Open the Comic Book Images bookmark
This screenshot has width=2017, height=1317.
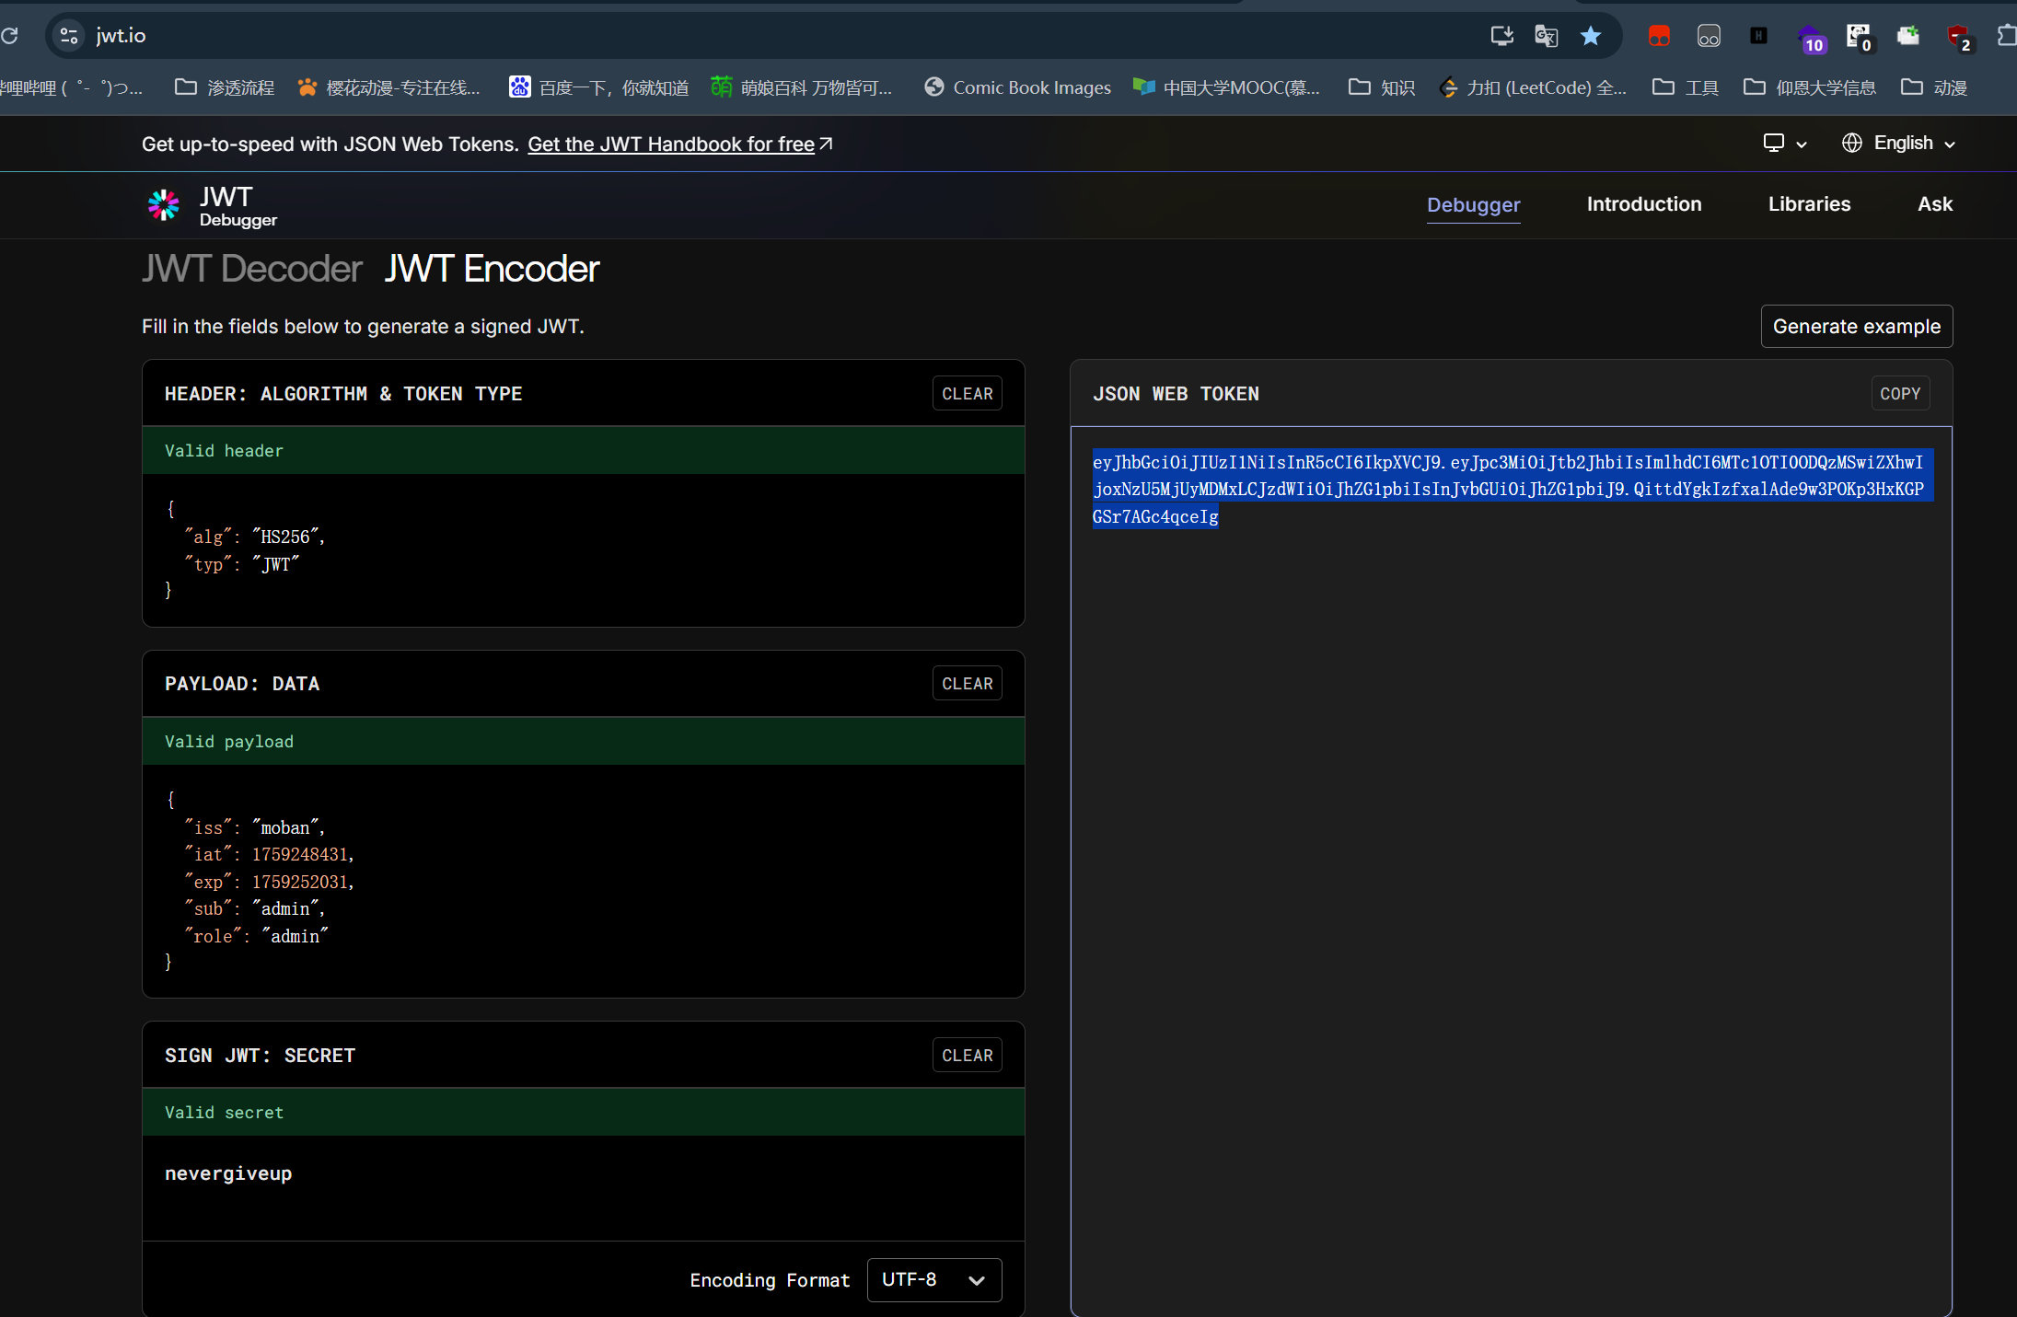pos(1018,87)
